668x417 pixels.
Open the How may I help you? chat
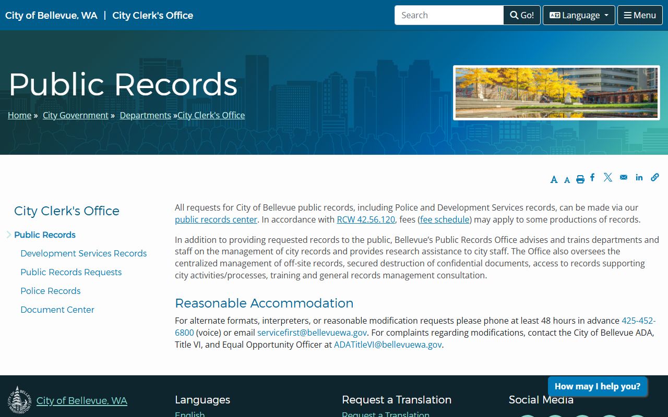pos(598,386)
